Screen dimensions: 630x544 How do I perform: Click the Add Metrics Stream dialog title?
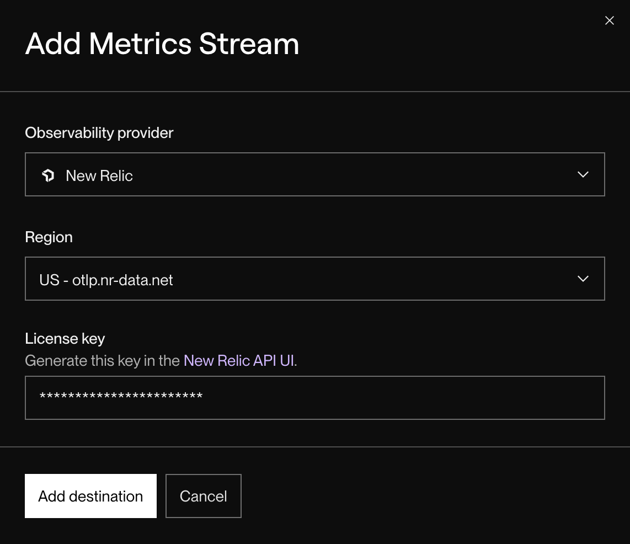162,44
